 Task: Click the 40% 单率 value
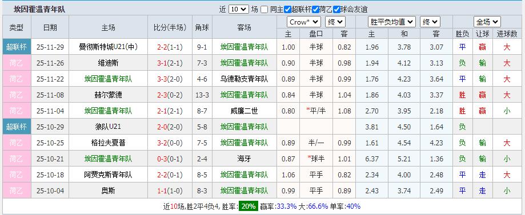pyautogui.click(x=353, y=206)
